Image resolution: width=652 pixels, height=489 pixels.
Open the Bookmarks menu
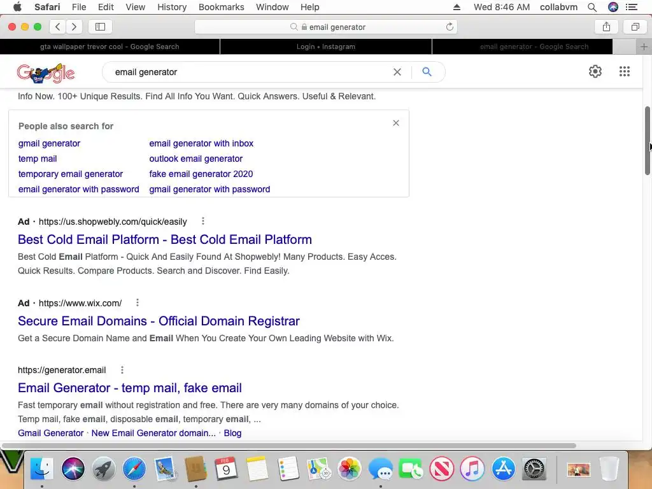[x=221, y=7]
